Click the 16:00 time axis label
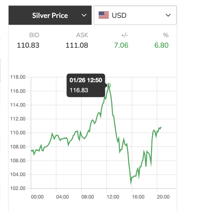Screen dimensions: 200x211 tap(138, 197)
